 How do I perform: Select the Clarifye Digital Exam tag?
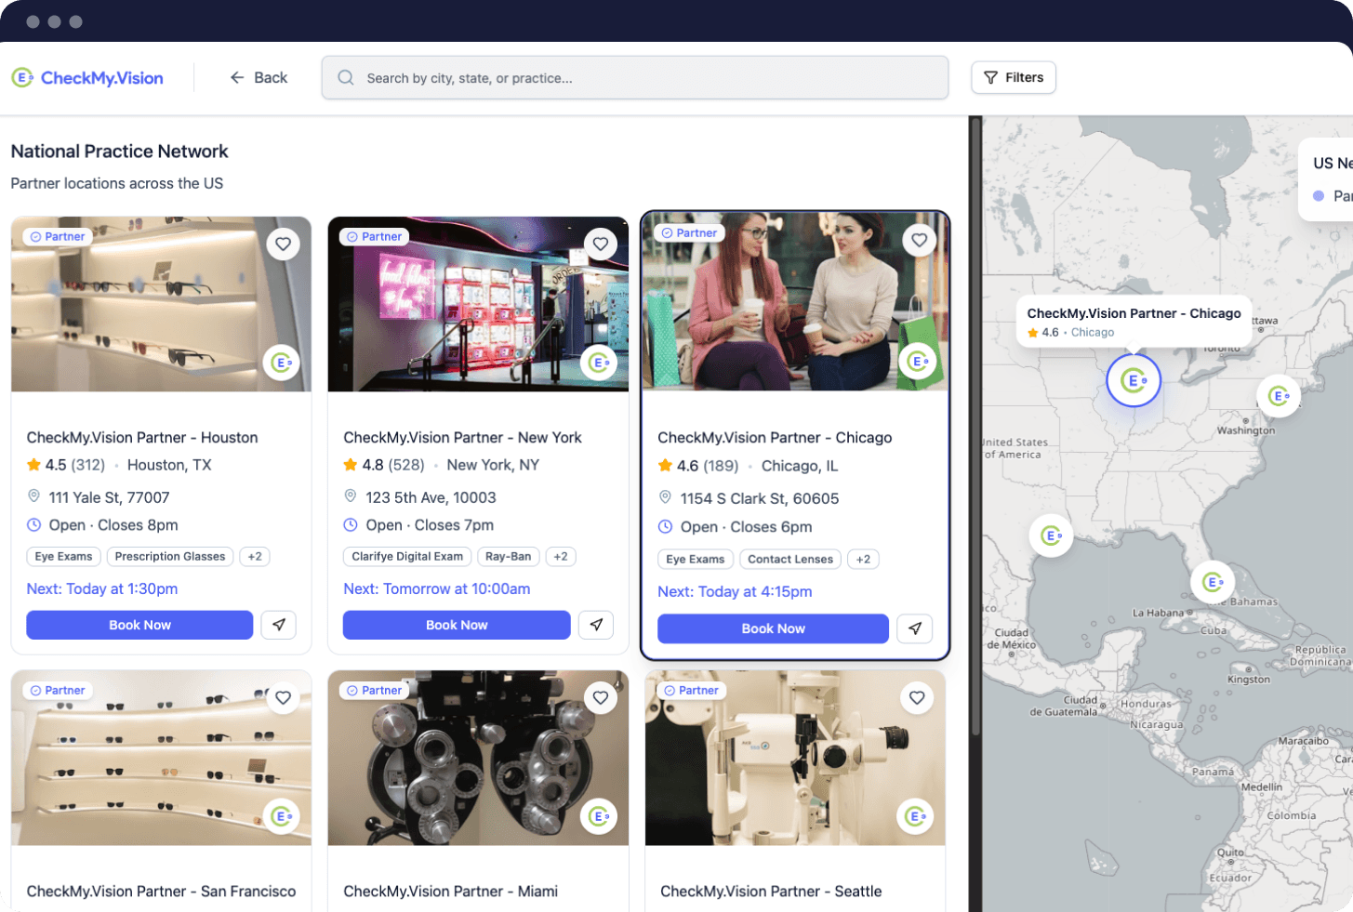(407, 557)
